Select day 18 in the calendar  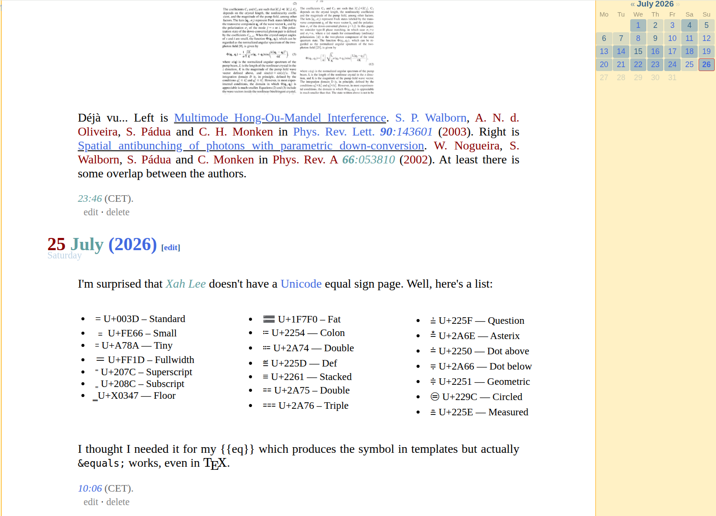click(x=689, y=51)
